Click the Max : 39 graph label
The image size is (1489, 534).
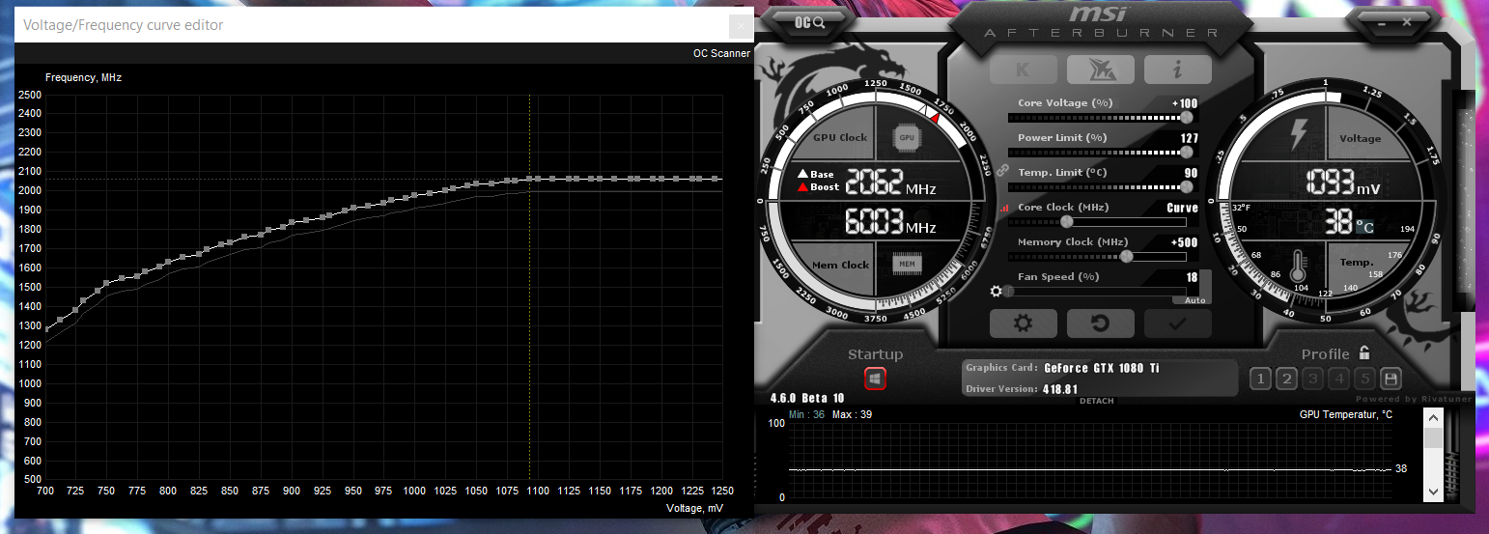[x=853, y=414]
